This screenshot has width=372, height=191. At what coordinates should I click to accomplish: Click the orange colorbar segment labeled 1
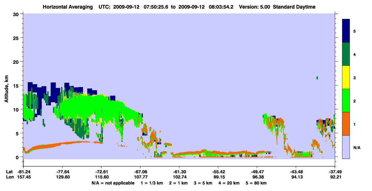346,124
